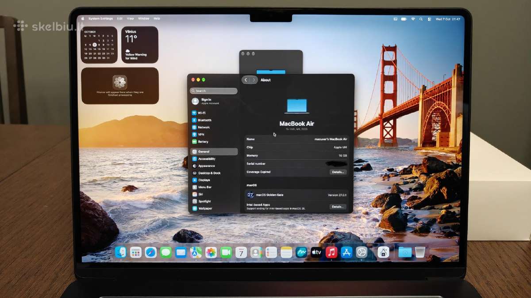Open Accessibility settings in the sidebar
The image size is (531, 298).
point(214,158)
